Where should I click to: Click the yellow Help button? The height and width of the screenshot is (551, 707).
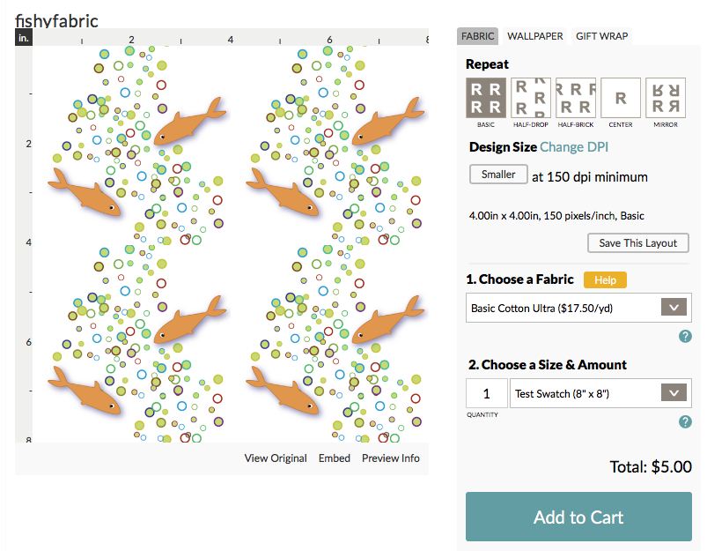(605, 280)
